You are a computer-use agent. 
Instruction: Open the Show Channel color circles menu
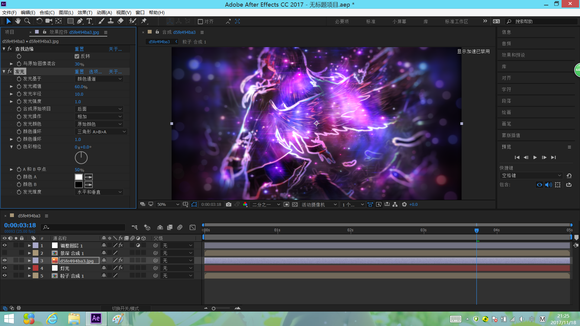pyautogui.click(x=245, y=204)
